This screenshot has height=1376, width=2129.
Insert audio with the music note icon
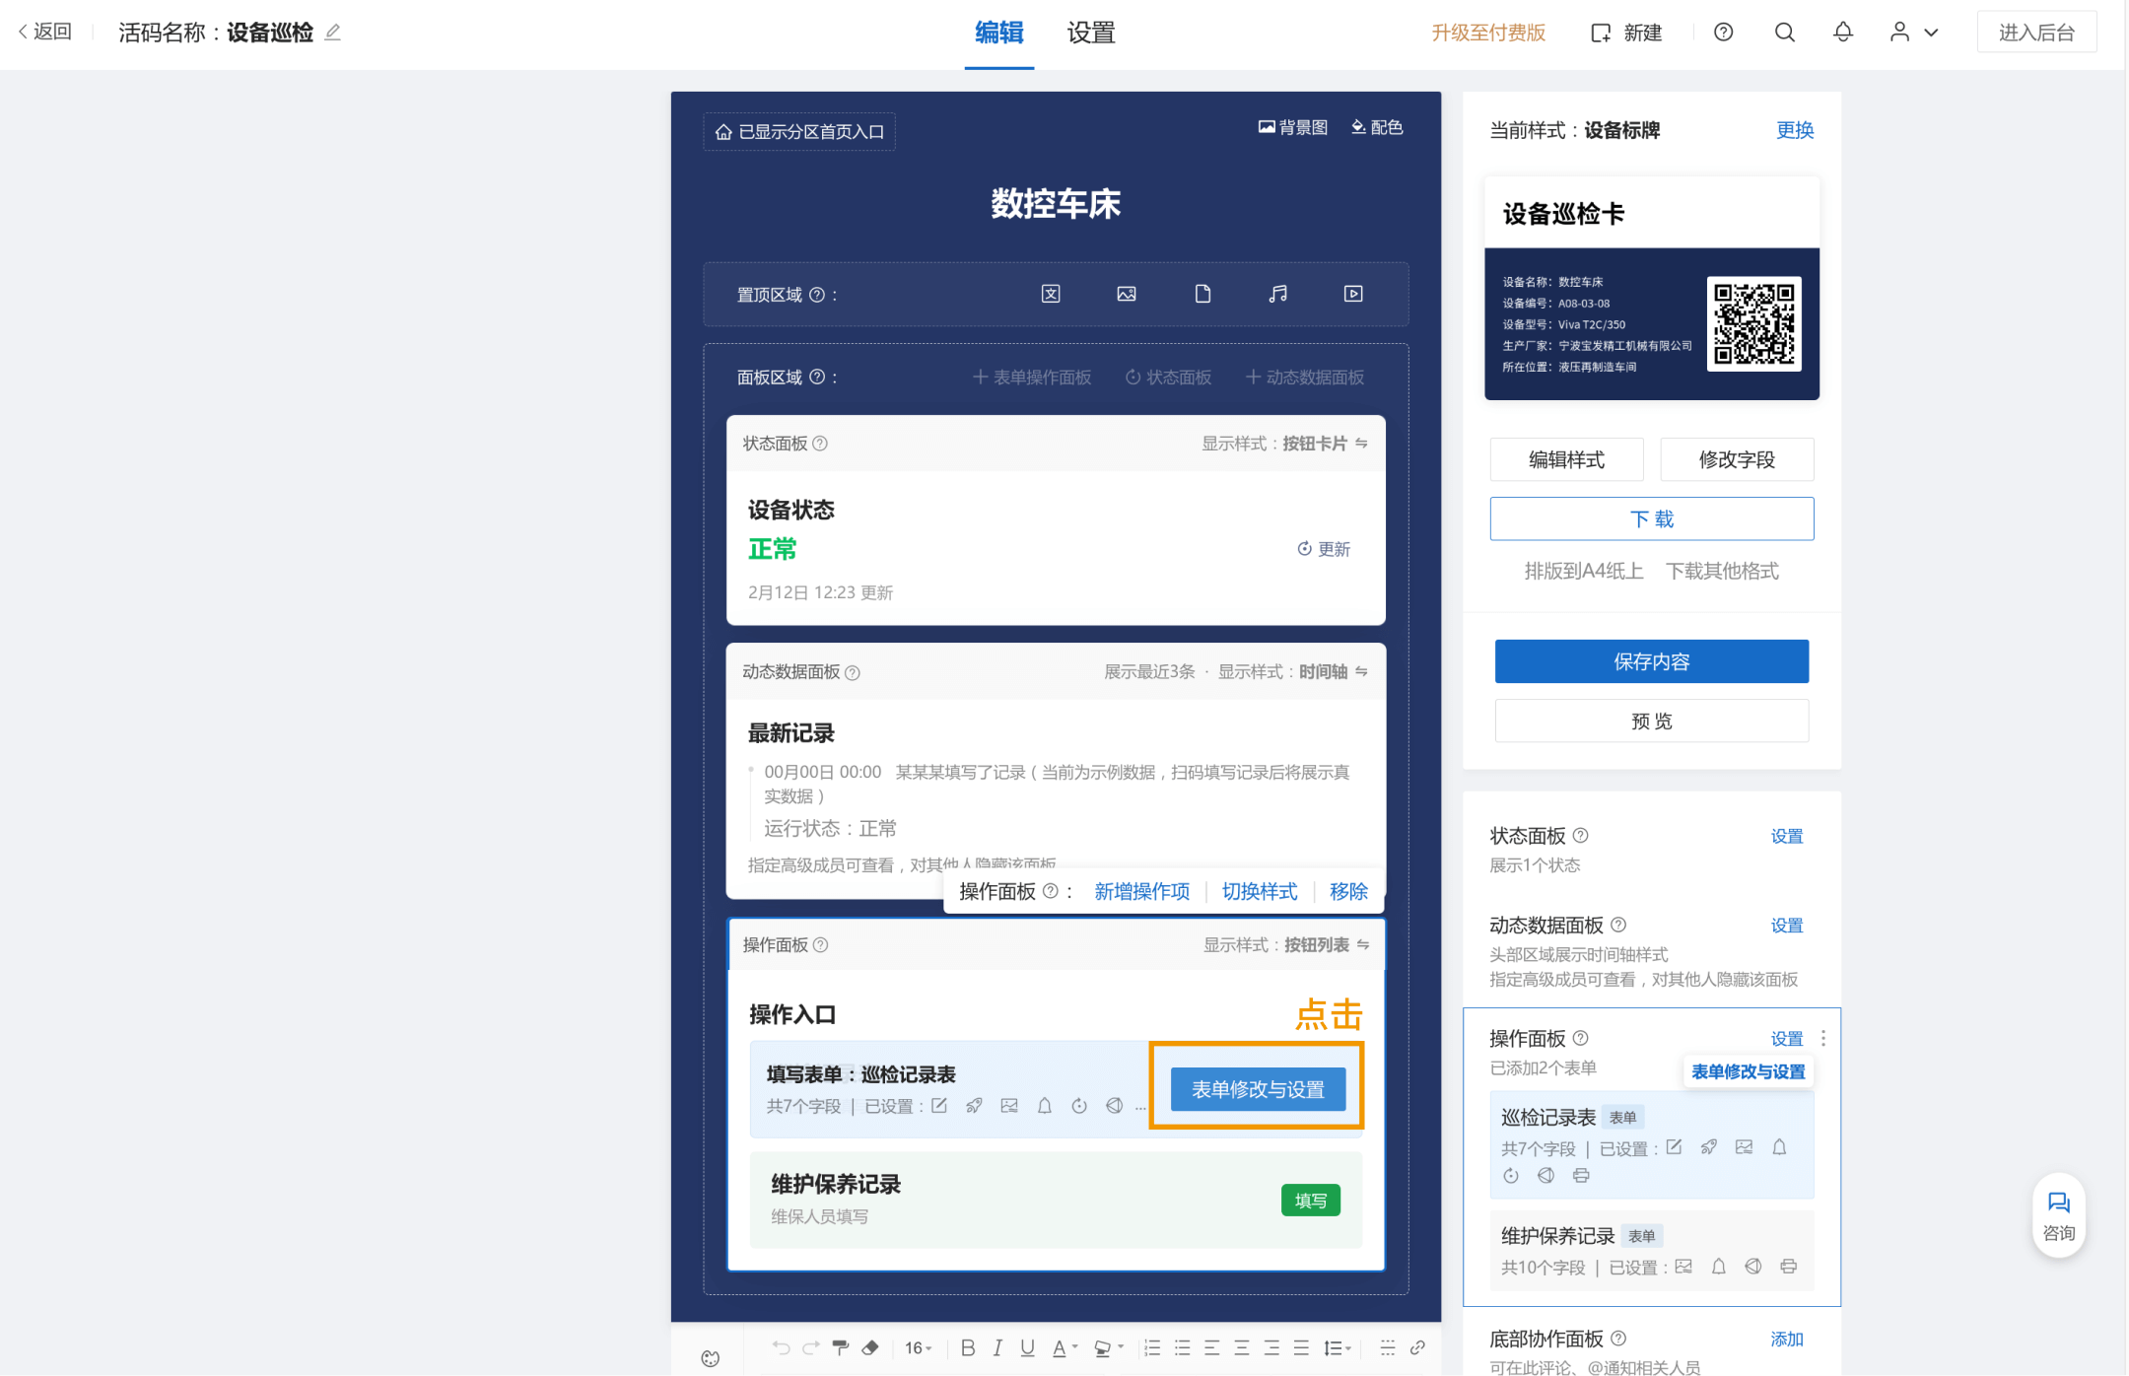pyautogui.click(x=1278, y=294)
